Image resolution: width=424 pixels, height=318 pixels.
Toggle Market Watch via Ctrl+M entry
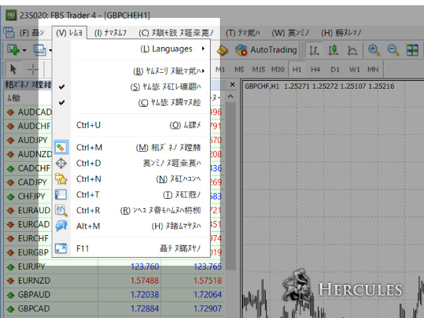point(131,147)
